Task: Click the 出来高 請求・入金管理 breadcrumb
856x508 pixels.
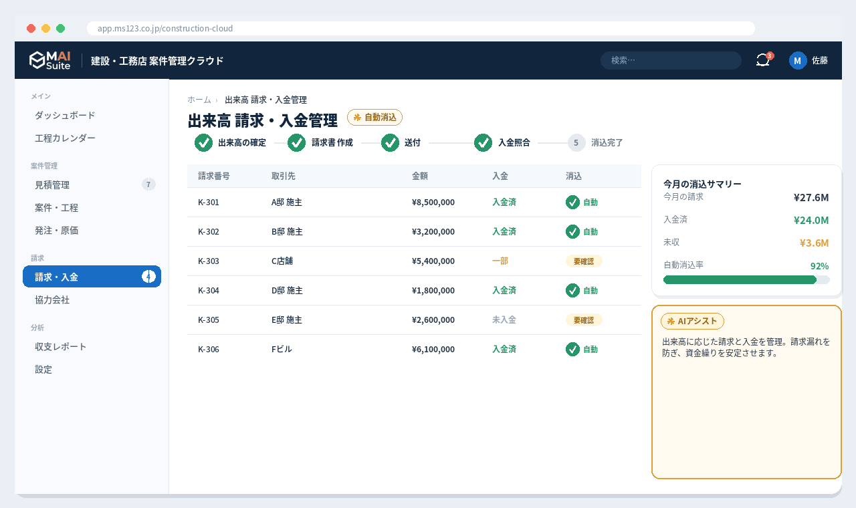Action: pos(265,100)
